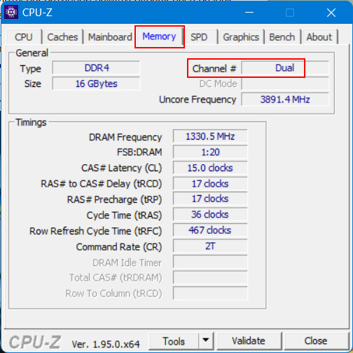Click the Tools button
This screenshot has height=353, width=353.
tap(174, 341)
